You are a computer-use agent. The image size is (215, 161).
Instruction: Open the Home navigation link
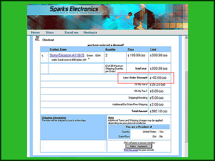[35, 32]
